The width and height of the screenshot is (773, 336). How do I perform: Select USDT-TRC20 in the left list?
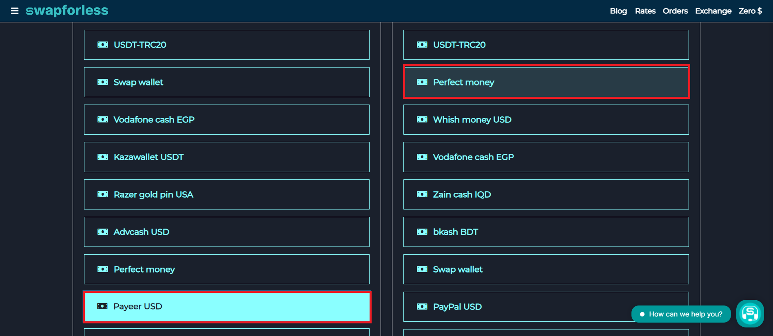click(227, 45)
